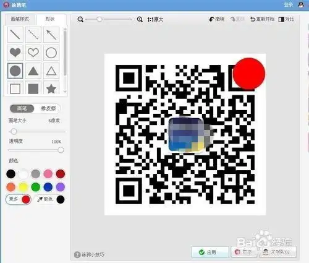Open 更多 more colors button
The width and height of the screenshot is (309, 263).
coord(19,199)
